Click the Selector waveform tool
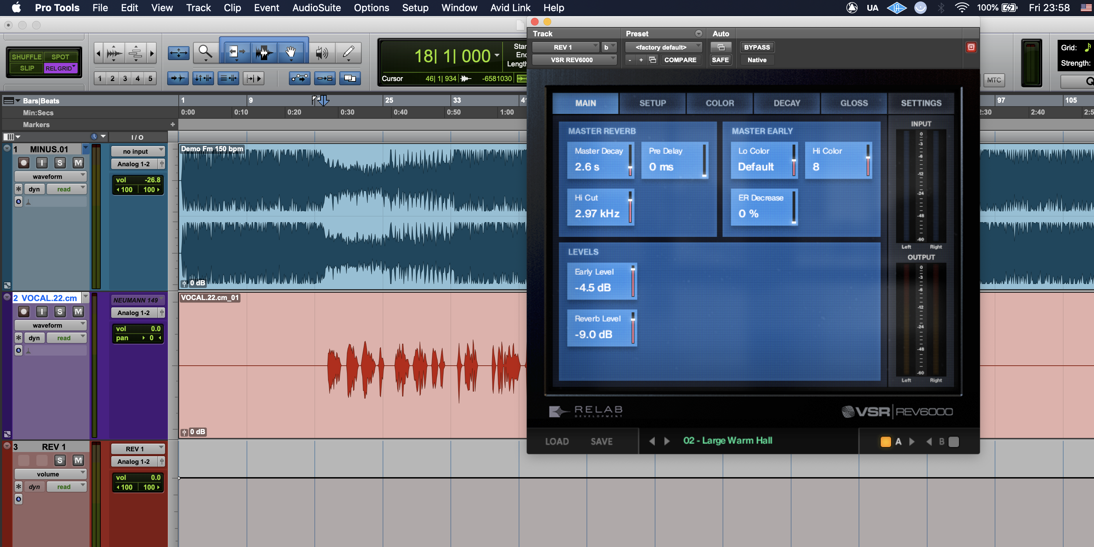 point(263,53)
